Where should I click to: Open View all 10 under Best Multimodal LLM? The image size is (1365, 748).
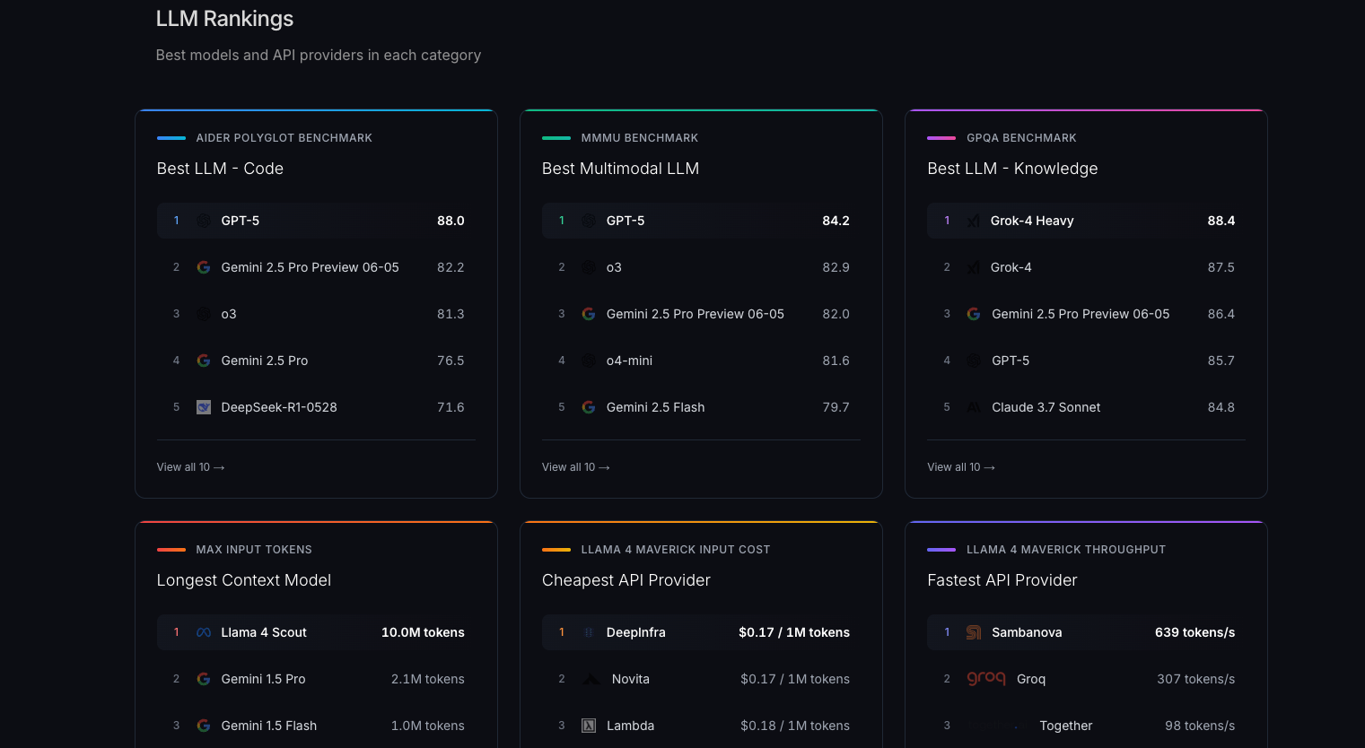575,467
